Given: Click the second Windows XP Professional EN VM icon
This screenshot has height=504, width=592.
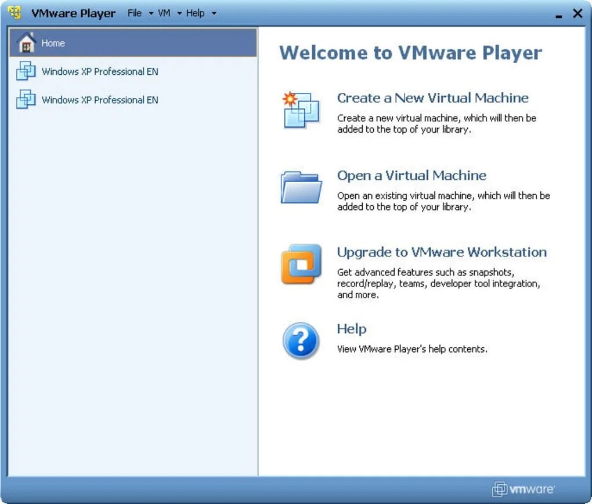Looking at the screenshot, I should point(26,99).
